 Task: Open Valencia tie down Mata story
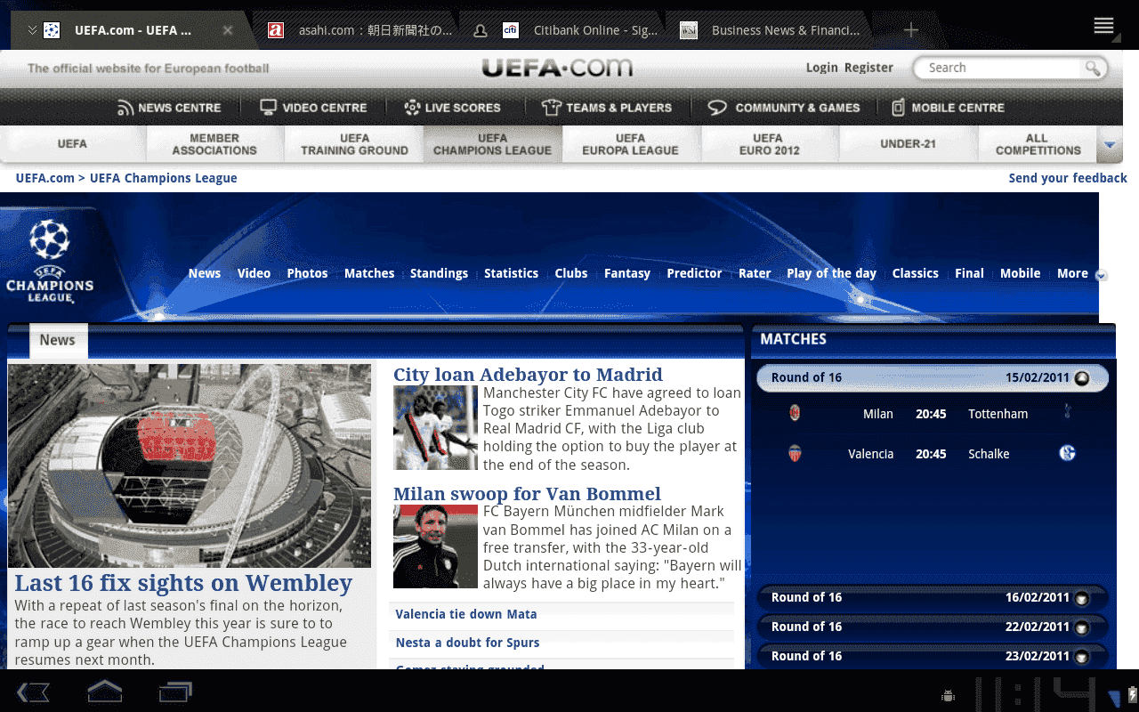pos(466,614)
